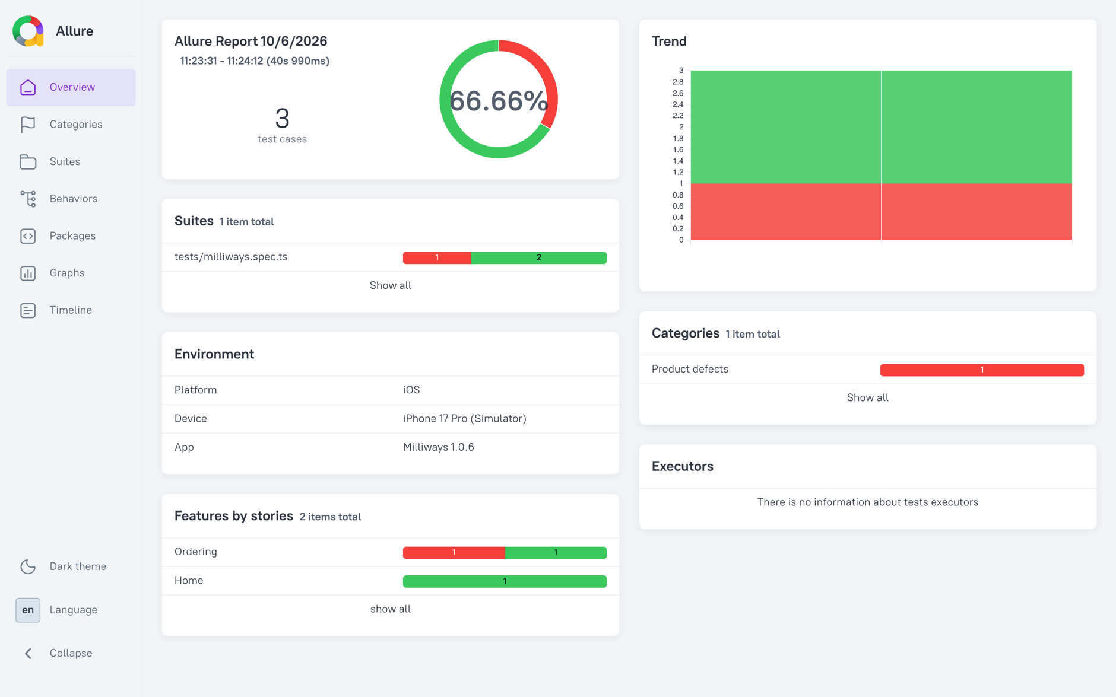Click the Packages code icon
The width and height of the screenshot is (1116, 697).
[x=28, y=236]
